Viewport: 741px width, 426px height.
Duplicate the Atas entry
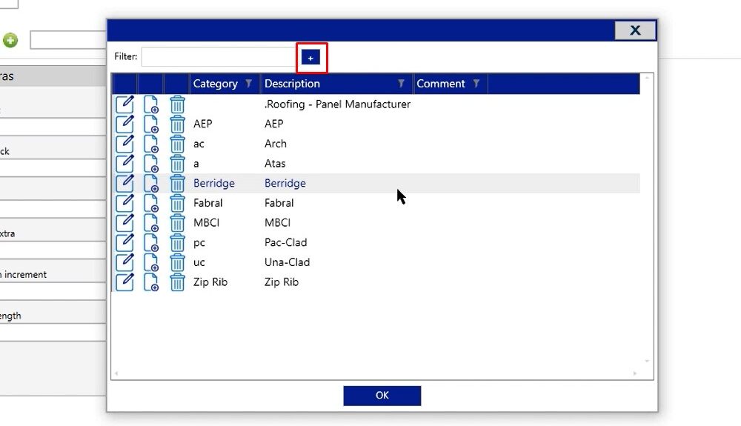pos(151,164)
